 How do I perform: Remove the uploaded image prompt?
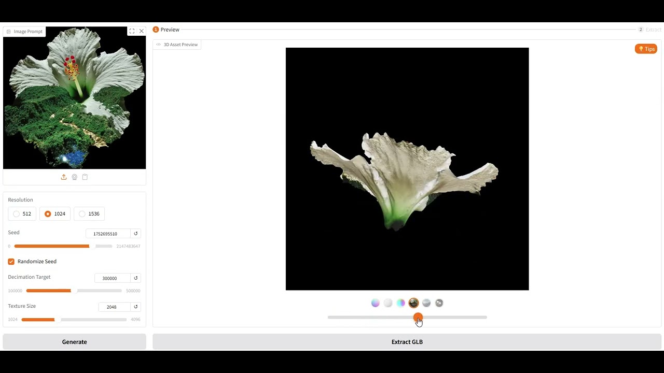coord(142,31)
